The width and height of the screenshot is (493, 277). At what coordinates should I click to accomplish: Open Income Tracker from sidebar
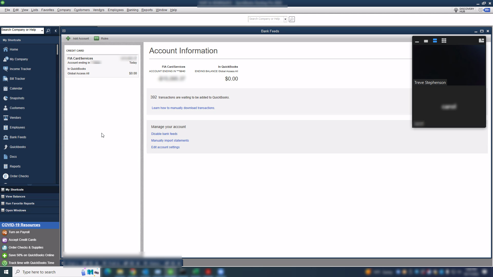pos(20,69)
